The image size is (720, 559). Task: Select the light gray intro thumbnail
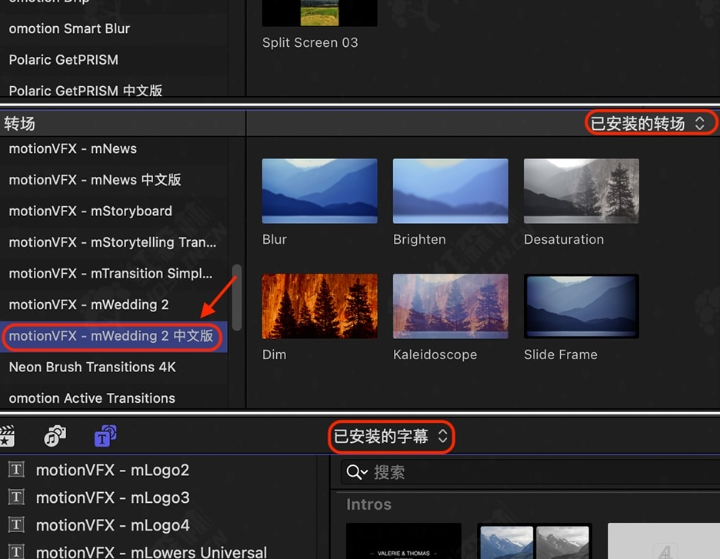point(664,541)
